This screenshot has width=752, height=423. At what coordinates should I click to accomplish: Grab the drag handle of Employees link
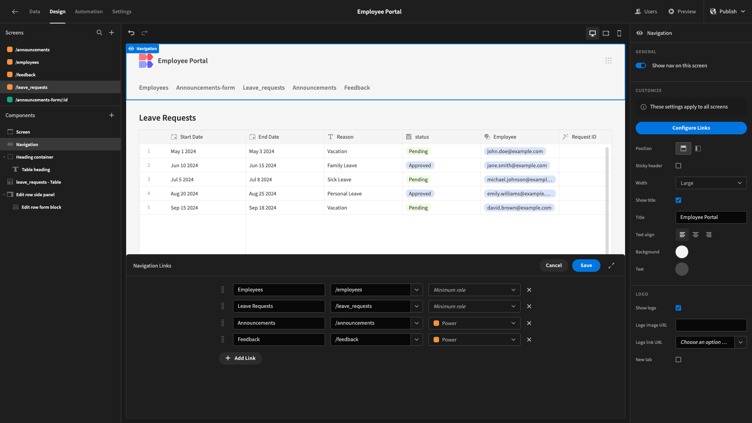pyautogui.click(x=223, y=290)
